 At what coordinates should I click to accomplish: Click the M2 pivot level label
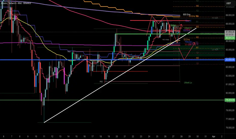198,37
